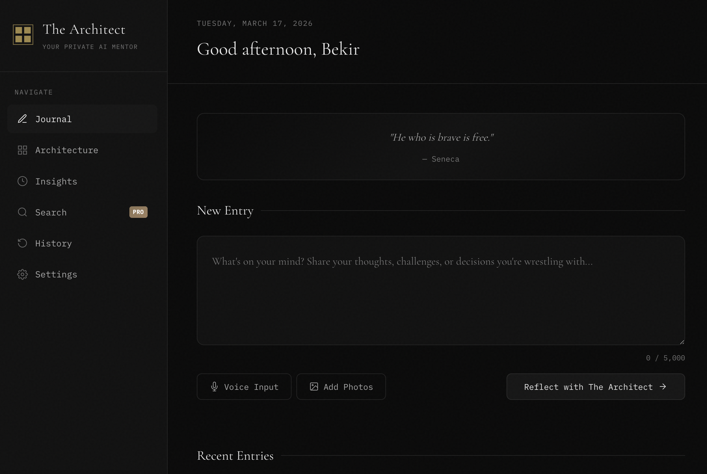Click the PRO badge beside Search
This screenshot has width=707, height=474.
138,212
